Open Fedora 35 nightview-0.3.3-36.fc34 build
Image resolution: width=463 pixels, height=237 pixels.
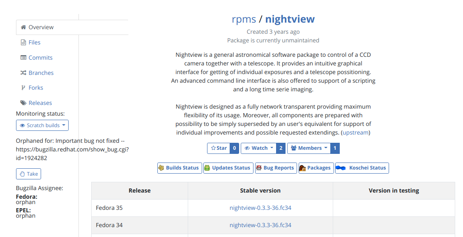[260, 208]
